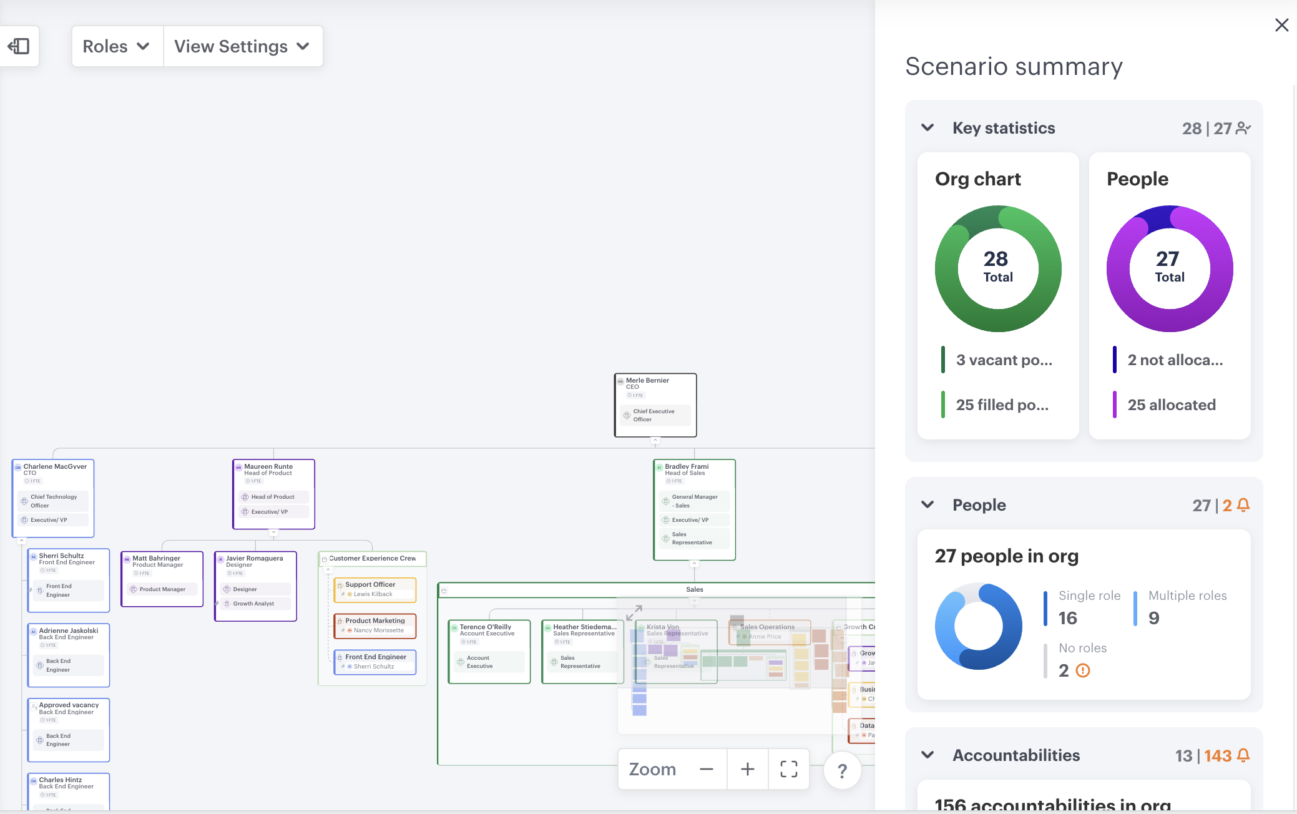Image resolution: width=1297 pixels, height=814 pixels.
Task: Click the bell icon next to Accountabilities
Action: click(x=1243, y=755)
